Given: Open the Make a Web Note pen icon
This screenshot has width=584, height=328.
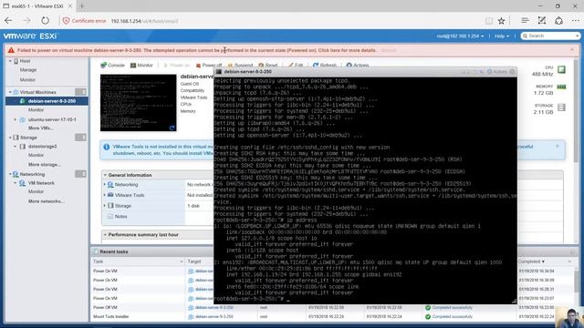Looking at the screenshot, I should coord(541,21).
